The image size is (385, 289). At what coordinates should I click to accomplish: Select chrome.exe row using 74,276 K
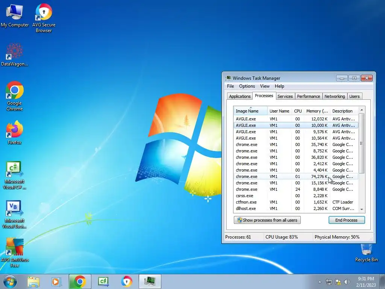tap(296, 176)
